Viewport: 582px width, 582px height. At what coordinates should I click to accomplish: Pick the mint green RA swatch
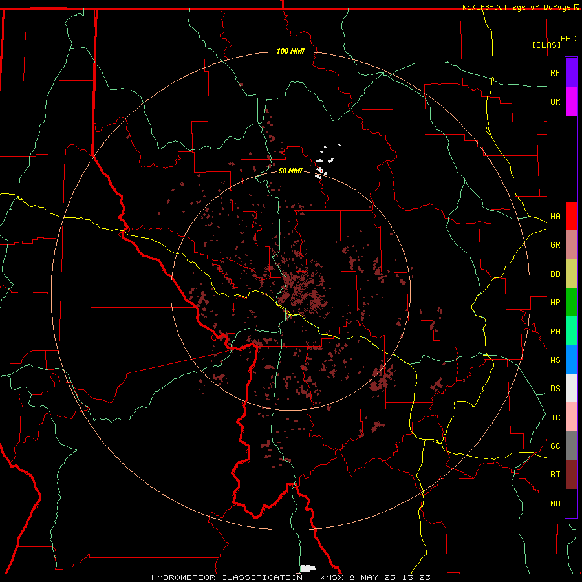(571, 331)
